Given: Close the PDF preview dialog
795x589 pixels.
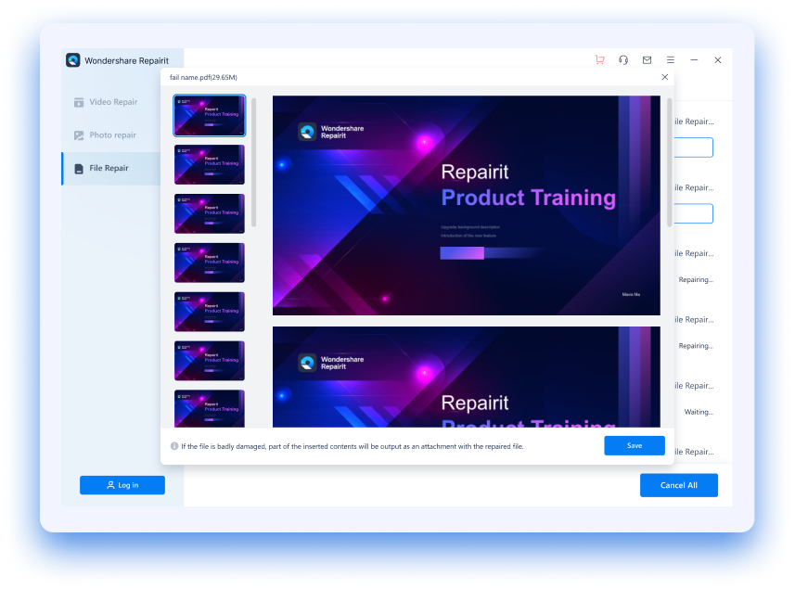Looking at the screenshot, I should [x=665, y=77].
